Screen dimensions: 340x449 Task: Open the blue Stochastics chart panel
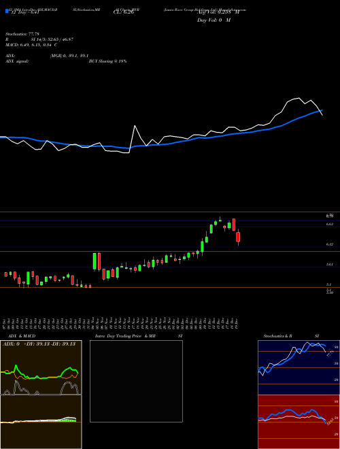coord(299,367)
